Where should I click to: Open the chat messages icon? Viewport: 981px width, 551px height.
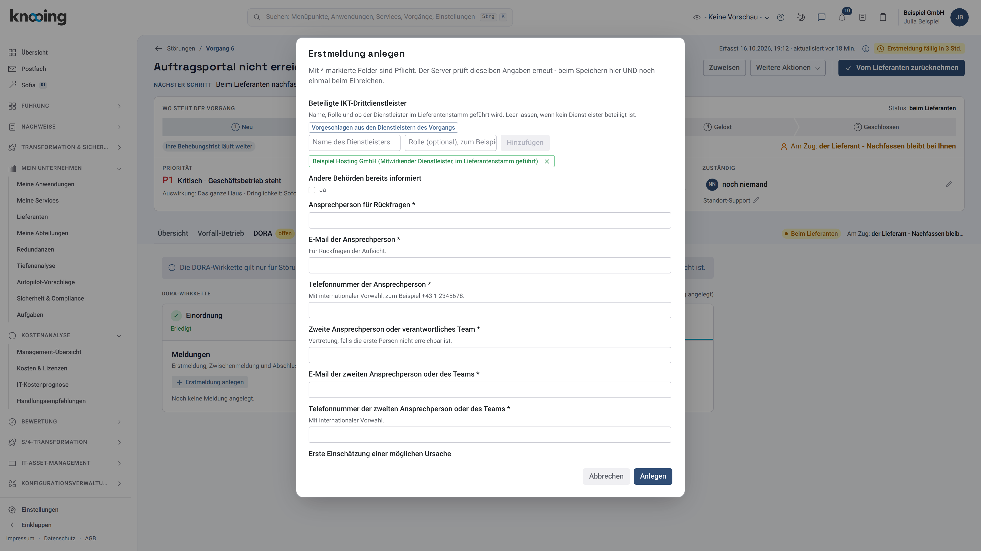point(821,17)
